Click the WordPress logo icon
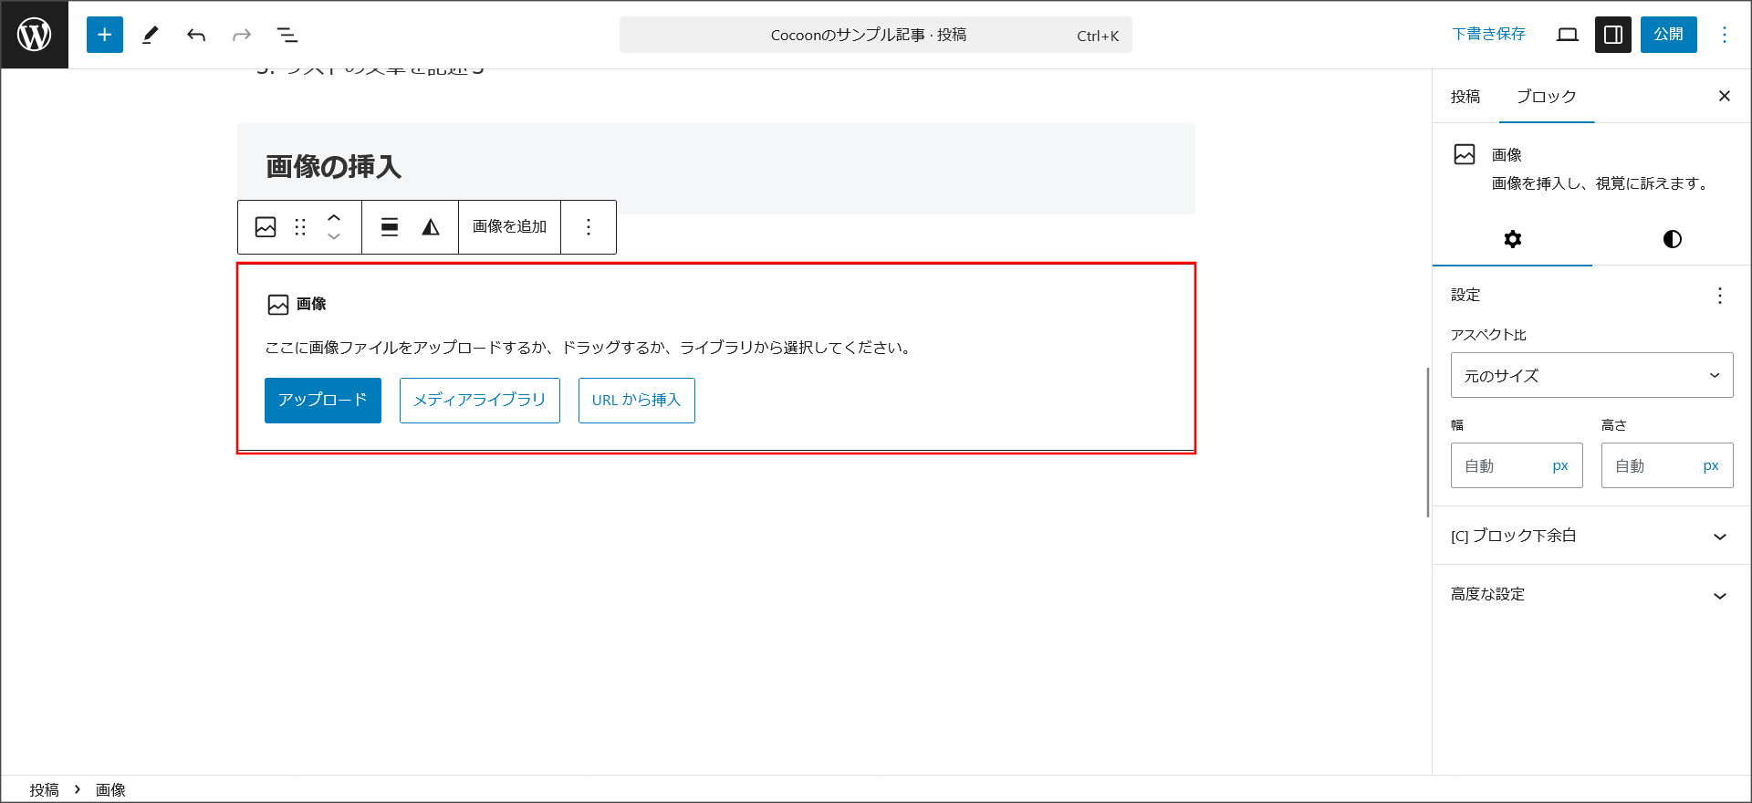Viewport: 1752px width, 803px height. [x=35, y=35]
